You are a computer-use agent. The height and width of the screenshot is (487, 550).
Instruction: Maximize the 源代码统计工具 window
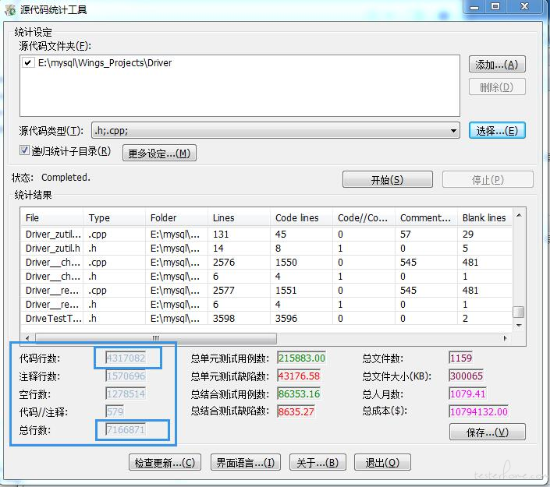tap(495, 7)
